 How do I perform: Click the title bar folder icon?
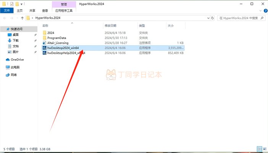tap(4, 4)
